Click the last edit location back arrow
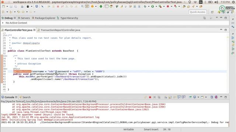 (x=19, y=12)
